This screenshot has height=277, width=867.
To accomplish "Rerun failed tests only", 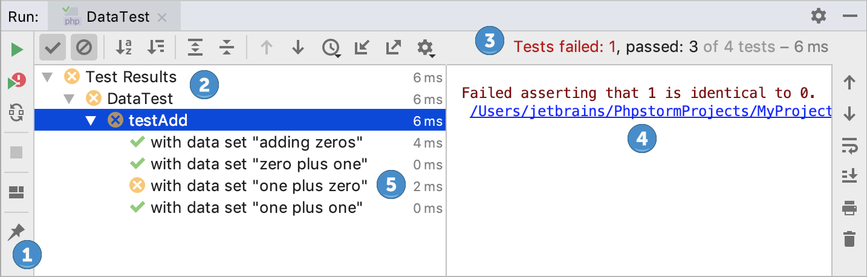I will coord(17,81).
